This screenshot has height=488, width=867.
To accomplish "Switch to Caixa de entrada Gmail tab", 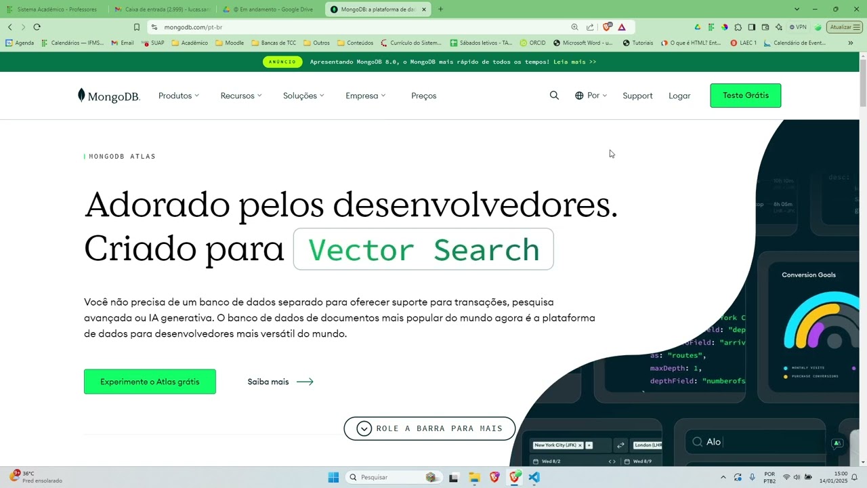I will pyautogui.click(x=163, y=9).
